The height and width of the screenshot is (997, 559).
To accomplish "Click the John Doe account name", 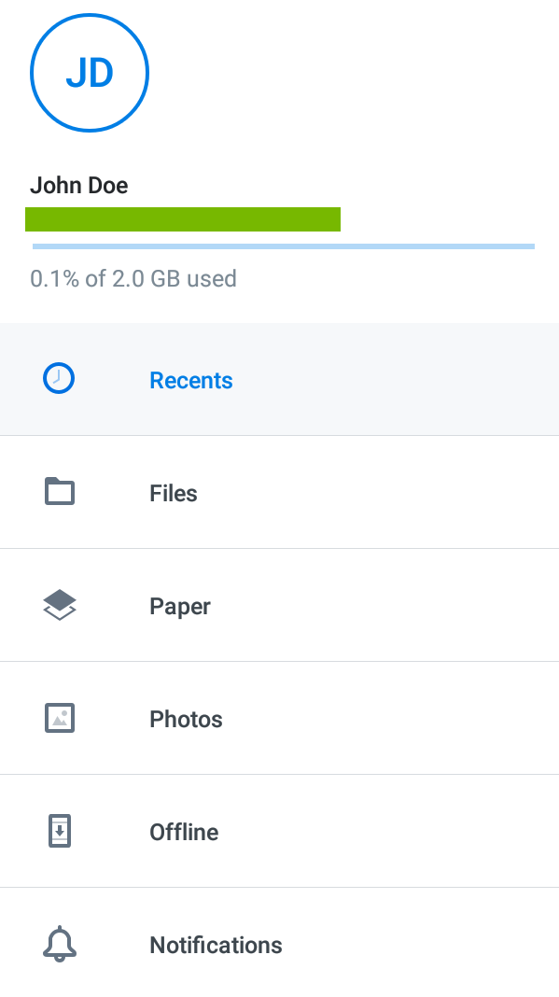I will [78, 185].
